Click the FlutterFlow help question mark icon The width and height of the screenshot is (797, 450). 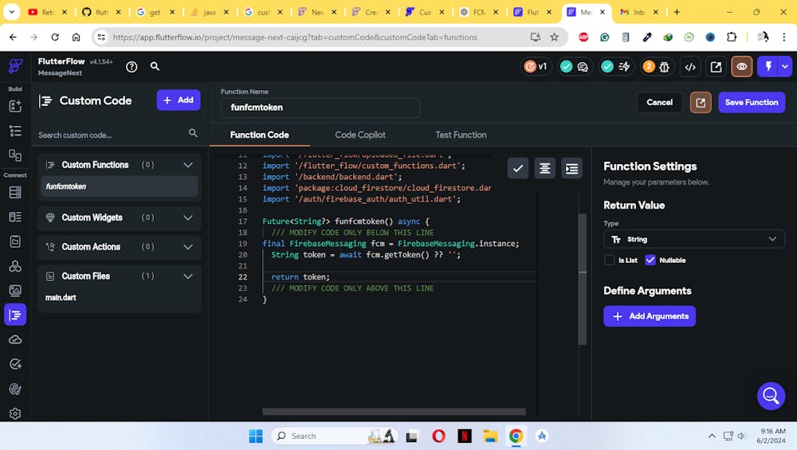coord(132,67)
